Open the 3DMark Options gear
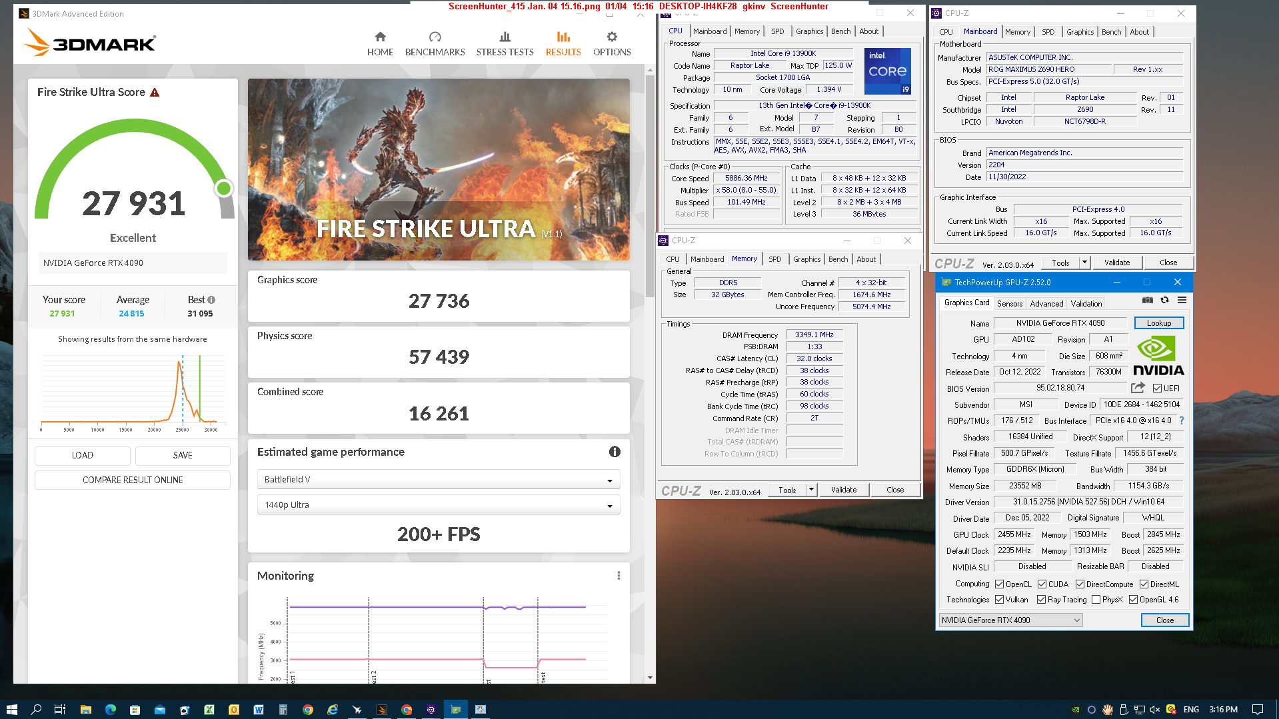This screenshot has width=1279, height=719. click(x=612, y=43)
